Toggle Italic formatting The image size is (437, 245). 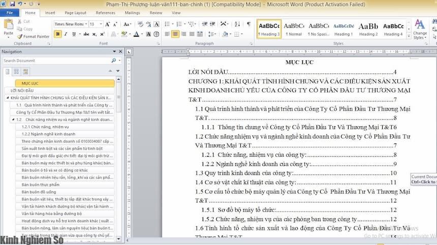[x=66, y=34]
